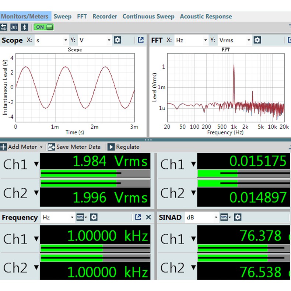The height and width of the screenshot is (291, 291).
Task: Open the Bluetooth settings icon
Action: [24, 27]
